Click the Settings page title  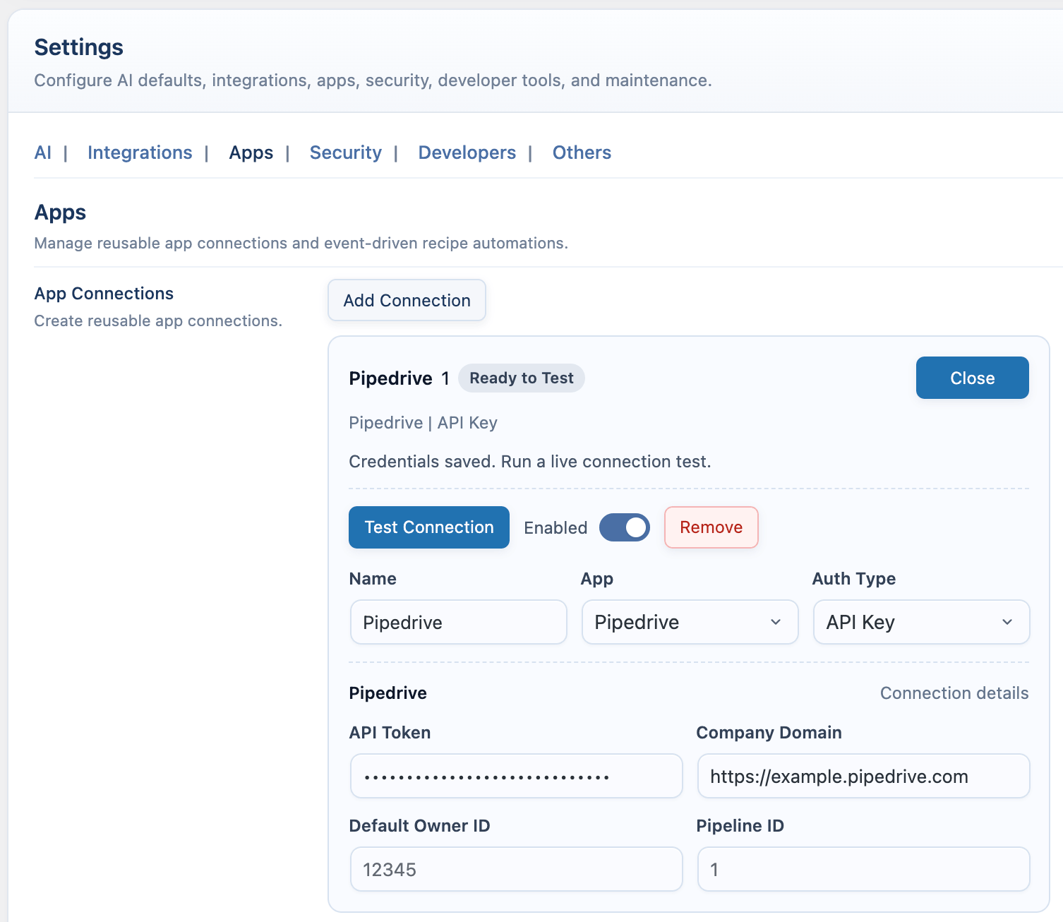(79, 47)
